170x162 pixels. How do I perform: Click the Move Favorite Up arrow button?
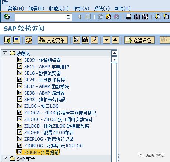pos(116,40)
